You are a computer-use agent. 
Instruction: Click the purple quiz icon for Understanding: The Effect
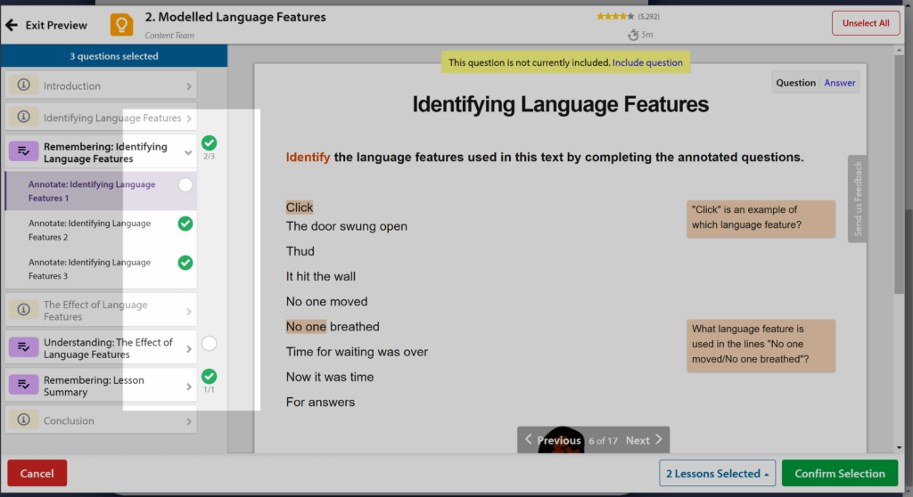(24, 346)
